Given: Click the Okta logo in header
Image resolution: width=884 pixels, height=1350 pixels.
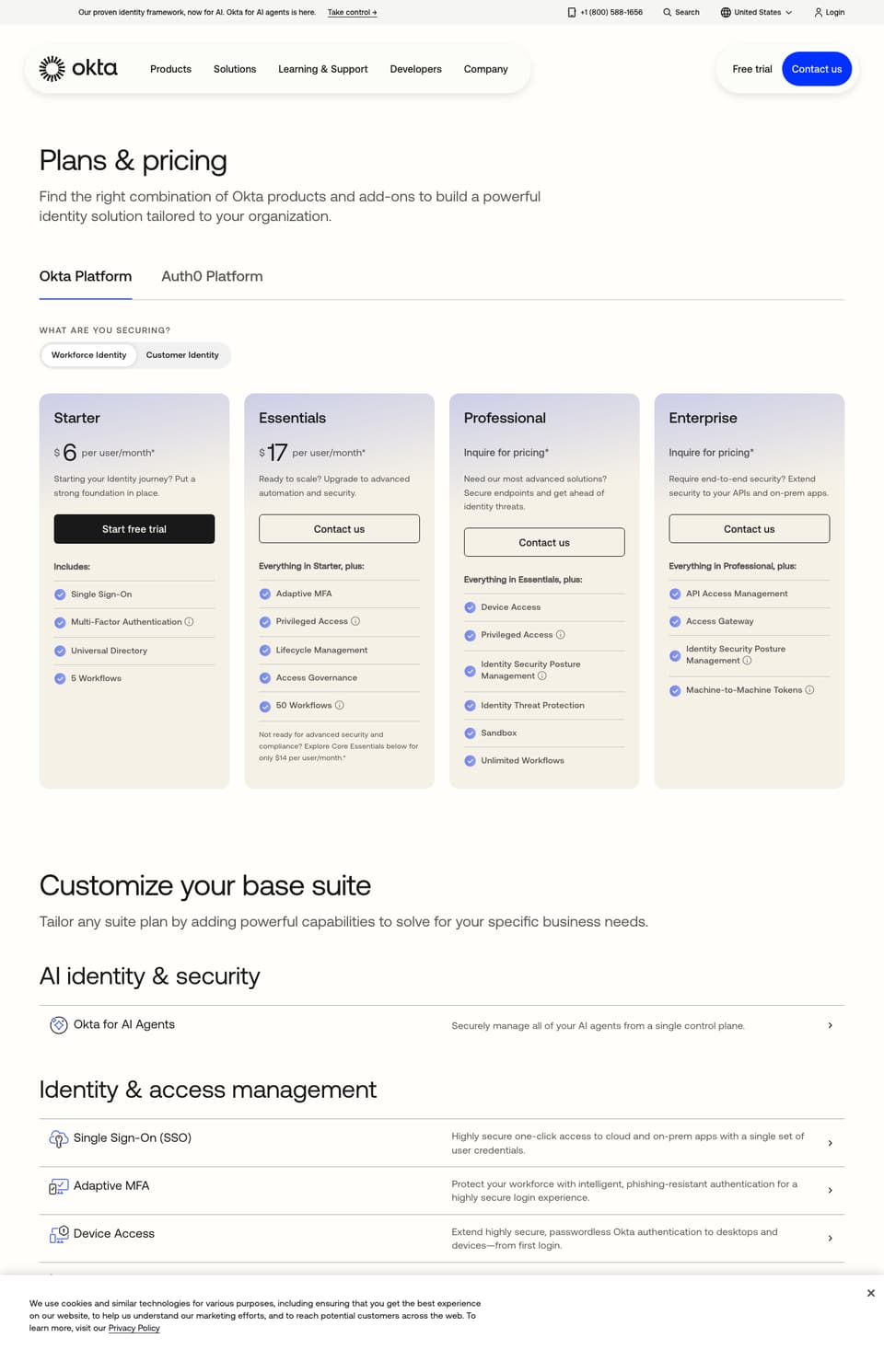Looking at the screenshot, I should pos(78,68).
